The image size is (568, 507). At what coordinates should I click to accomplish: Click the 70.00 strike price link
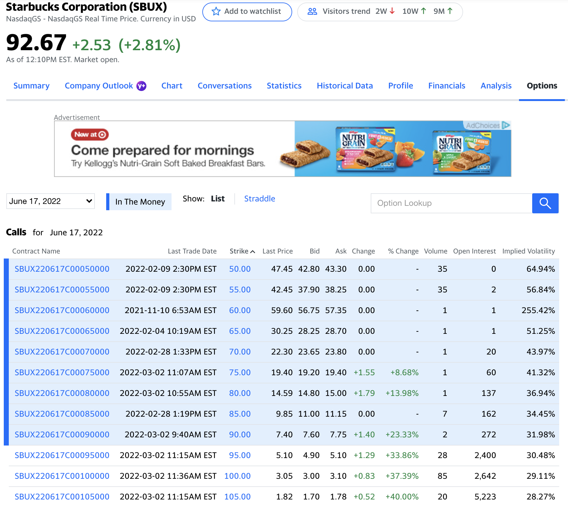(240, 352)
